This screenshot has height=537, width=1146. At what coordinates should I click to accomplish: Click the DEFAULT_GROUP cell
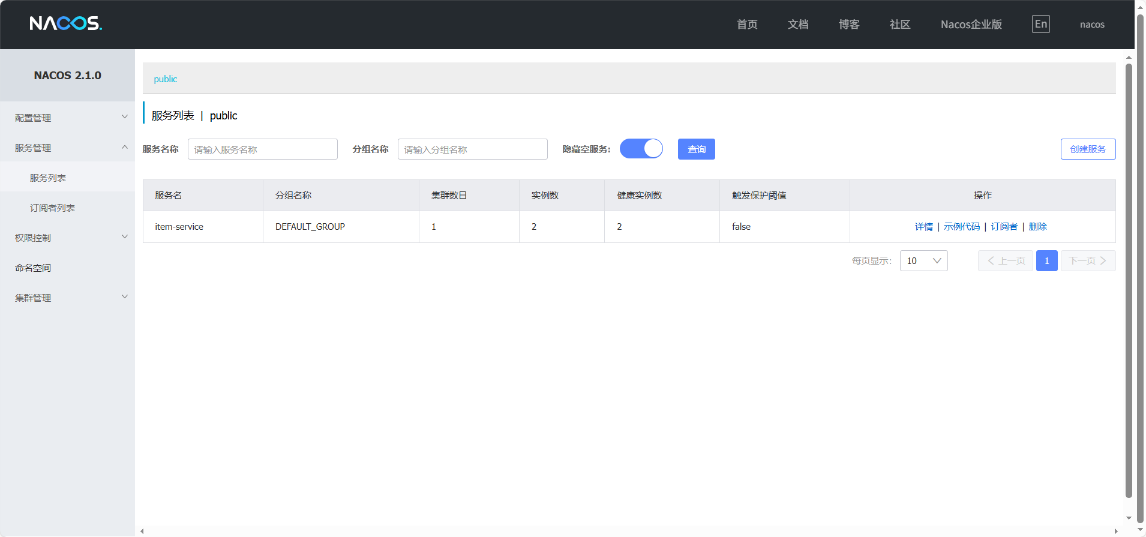pos(341,227)
